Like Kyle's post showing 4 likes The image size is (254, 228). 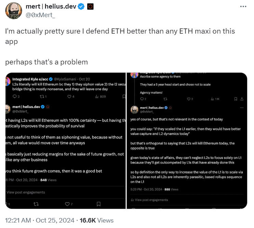pos(69,96)
